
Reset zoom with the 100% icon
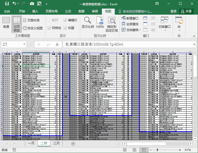100,22
